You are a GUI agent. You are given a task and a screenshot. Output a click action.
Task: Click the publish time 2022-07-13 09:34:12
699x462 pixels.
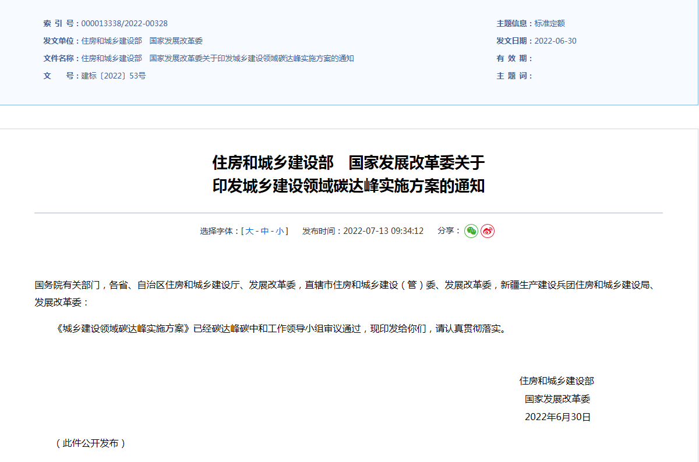click(383, 231)
